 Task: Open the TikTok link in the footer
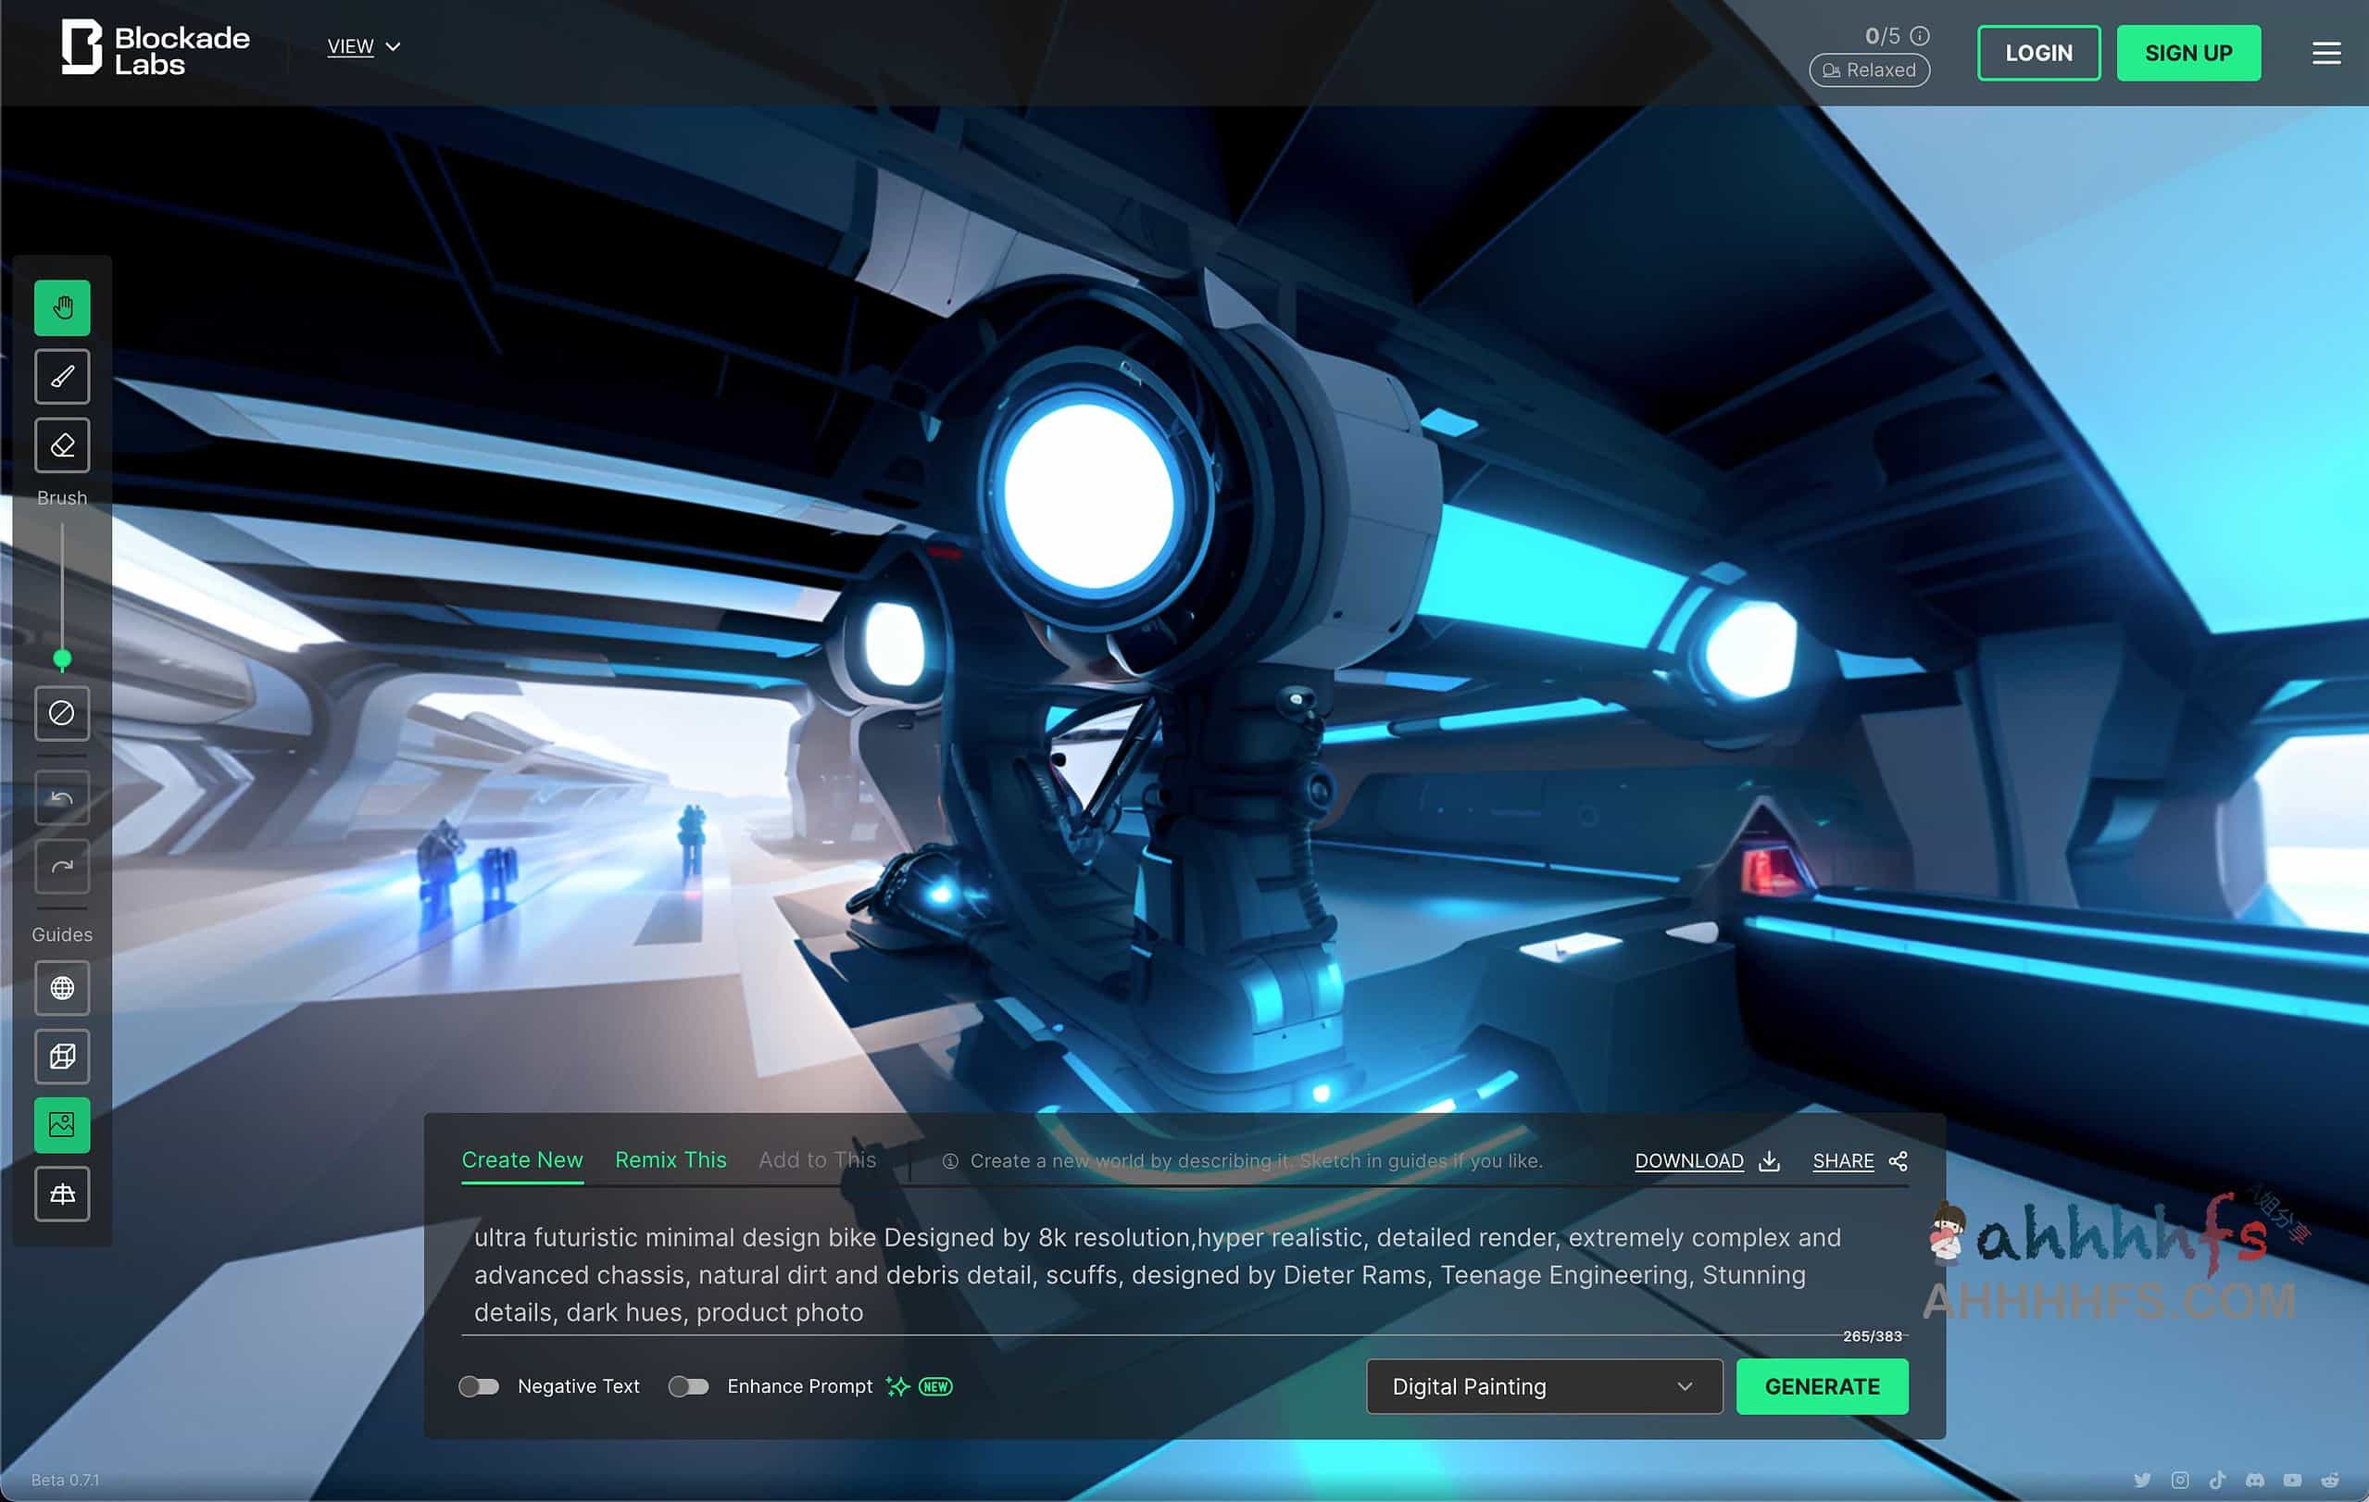click(x=2217, y=1481)
